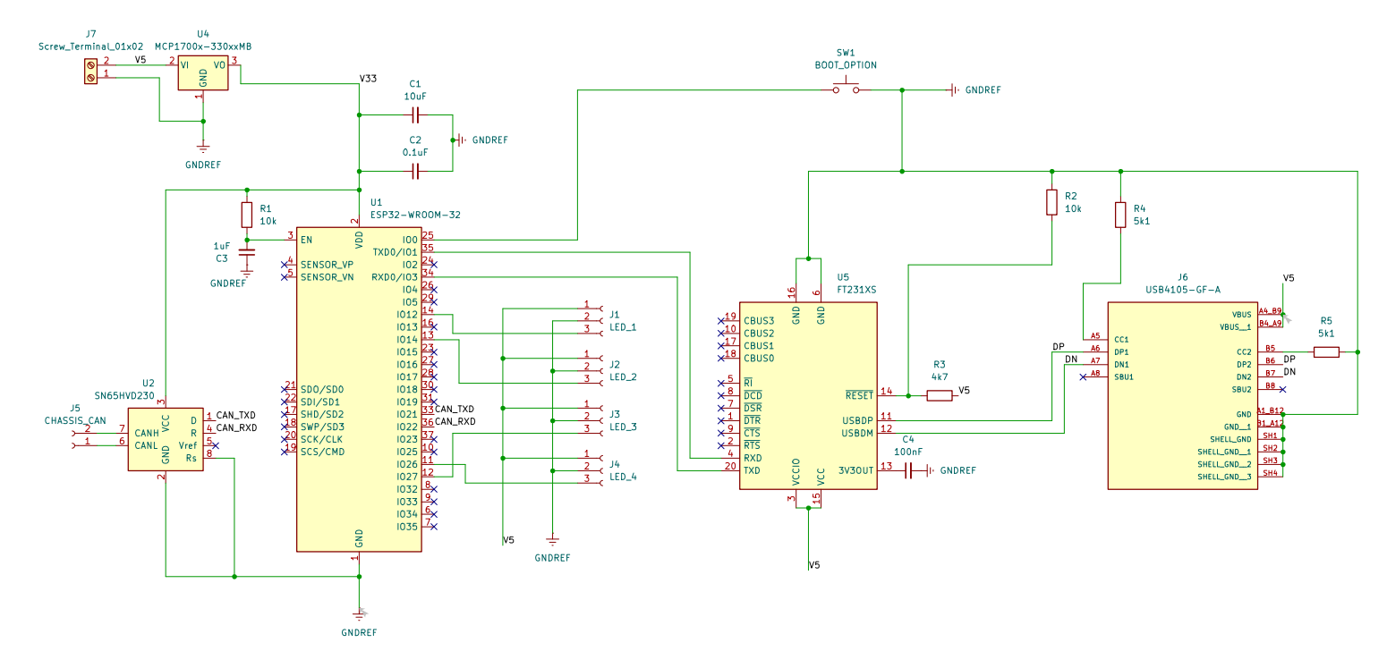This screenshot has width=1387, height=651.
Task: Click the ESP32-WROOM-32 value text
Action: pyautogui.click(x=415, y=216)
